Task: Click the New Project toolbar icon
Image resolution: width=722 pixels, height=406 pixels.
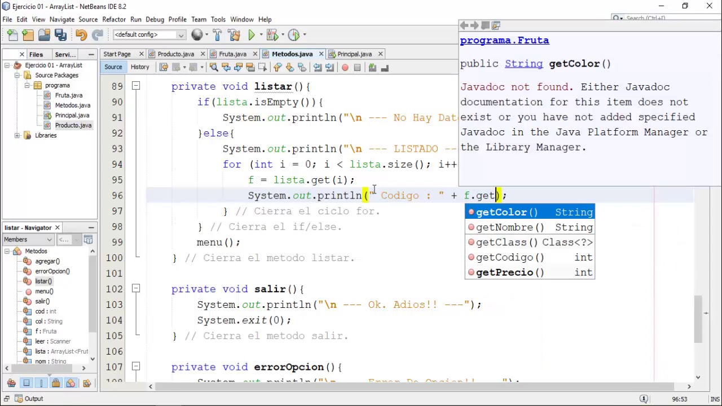Action: pos(28,35)
